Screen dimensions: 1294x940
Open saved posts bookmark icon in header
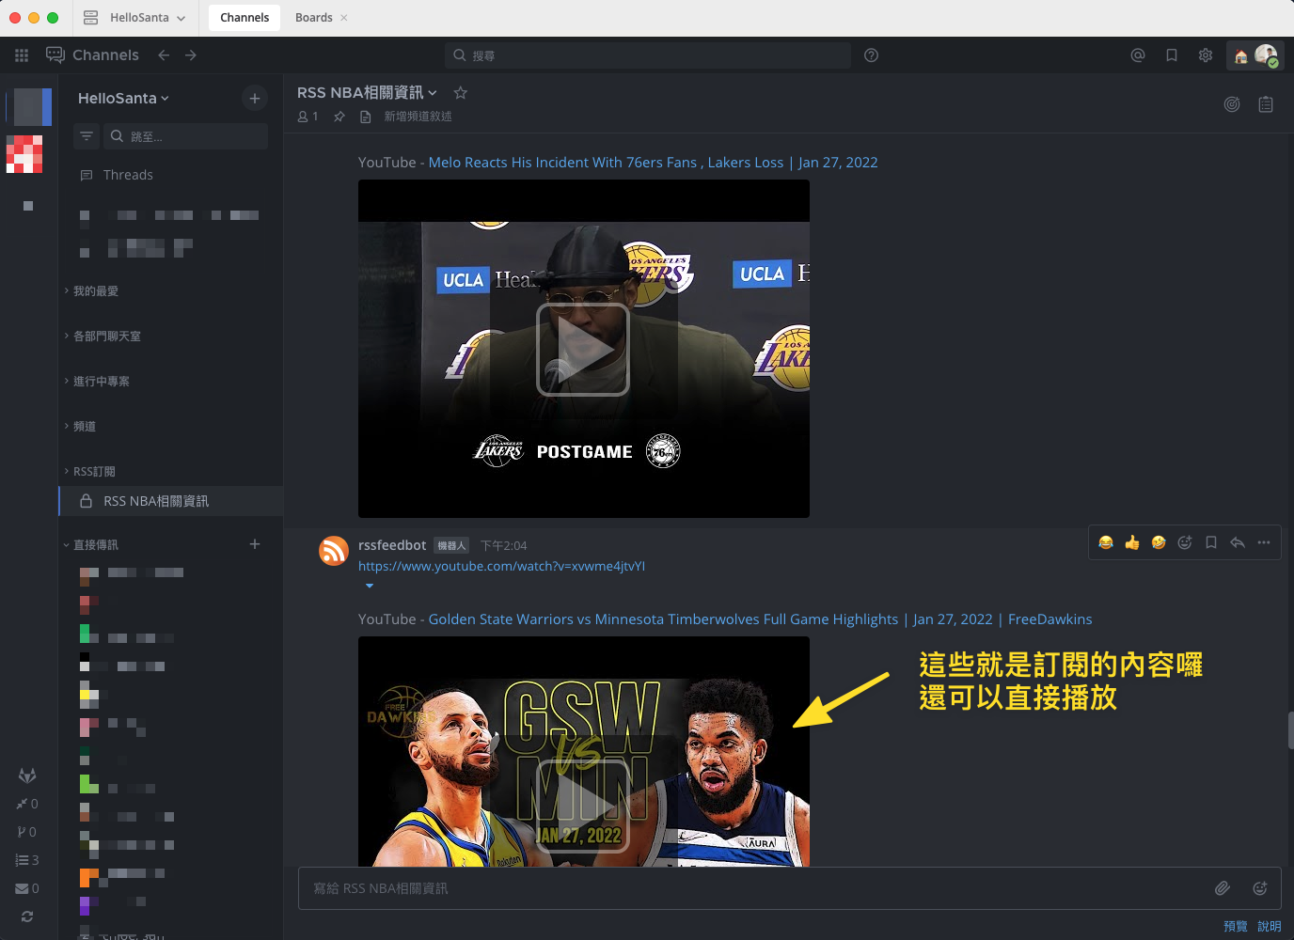click(x=1172, y=55)
